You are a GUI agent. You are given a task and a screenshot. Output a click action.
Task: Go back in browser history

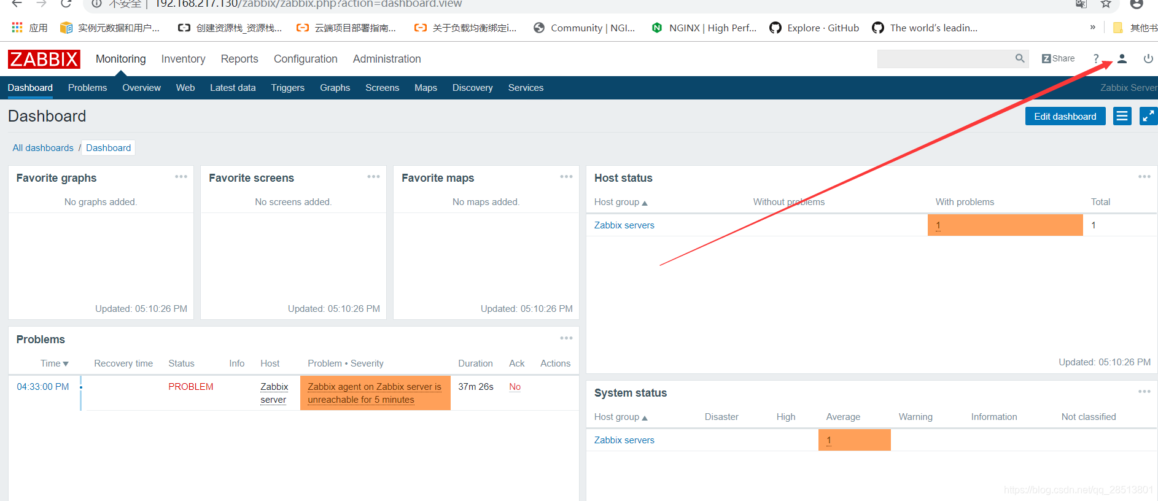tap(17, 4)
